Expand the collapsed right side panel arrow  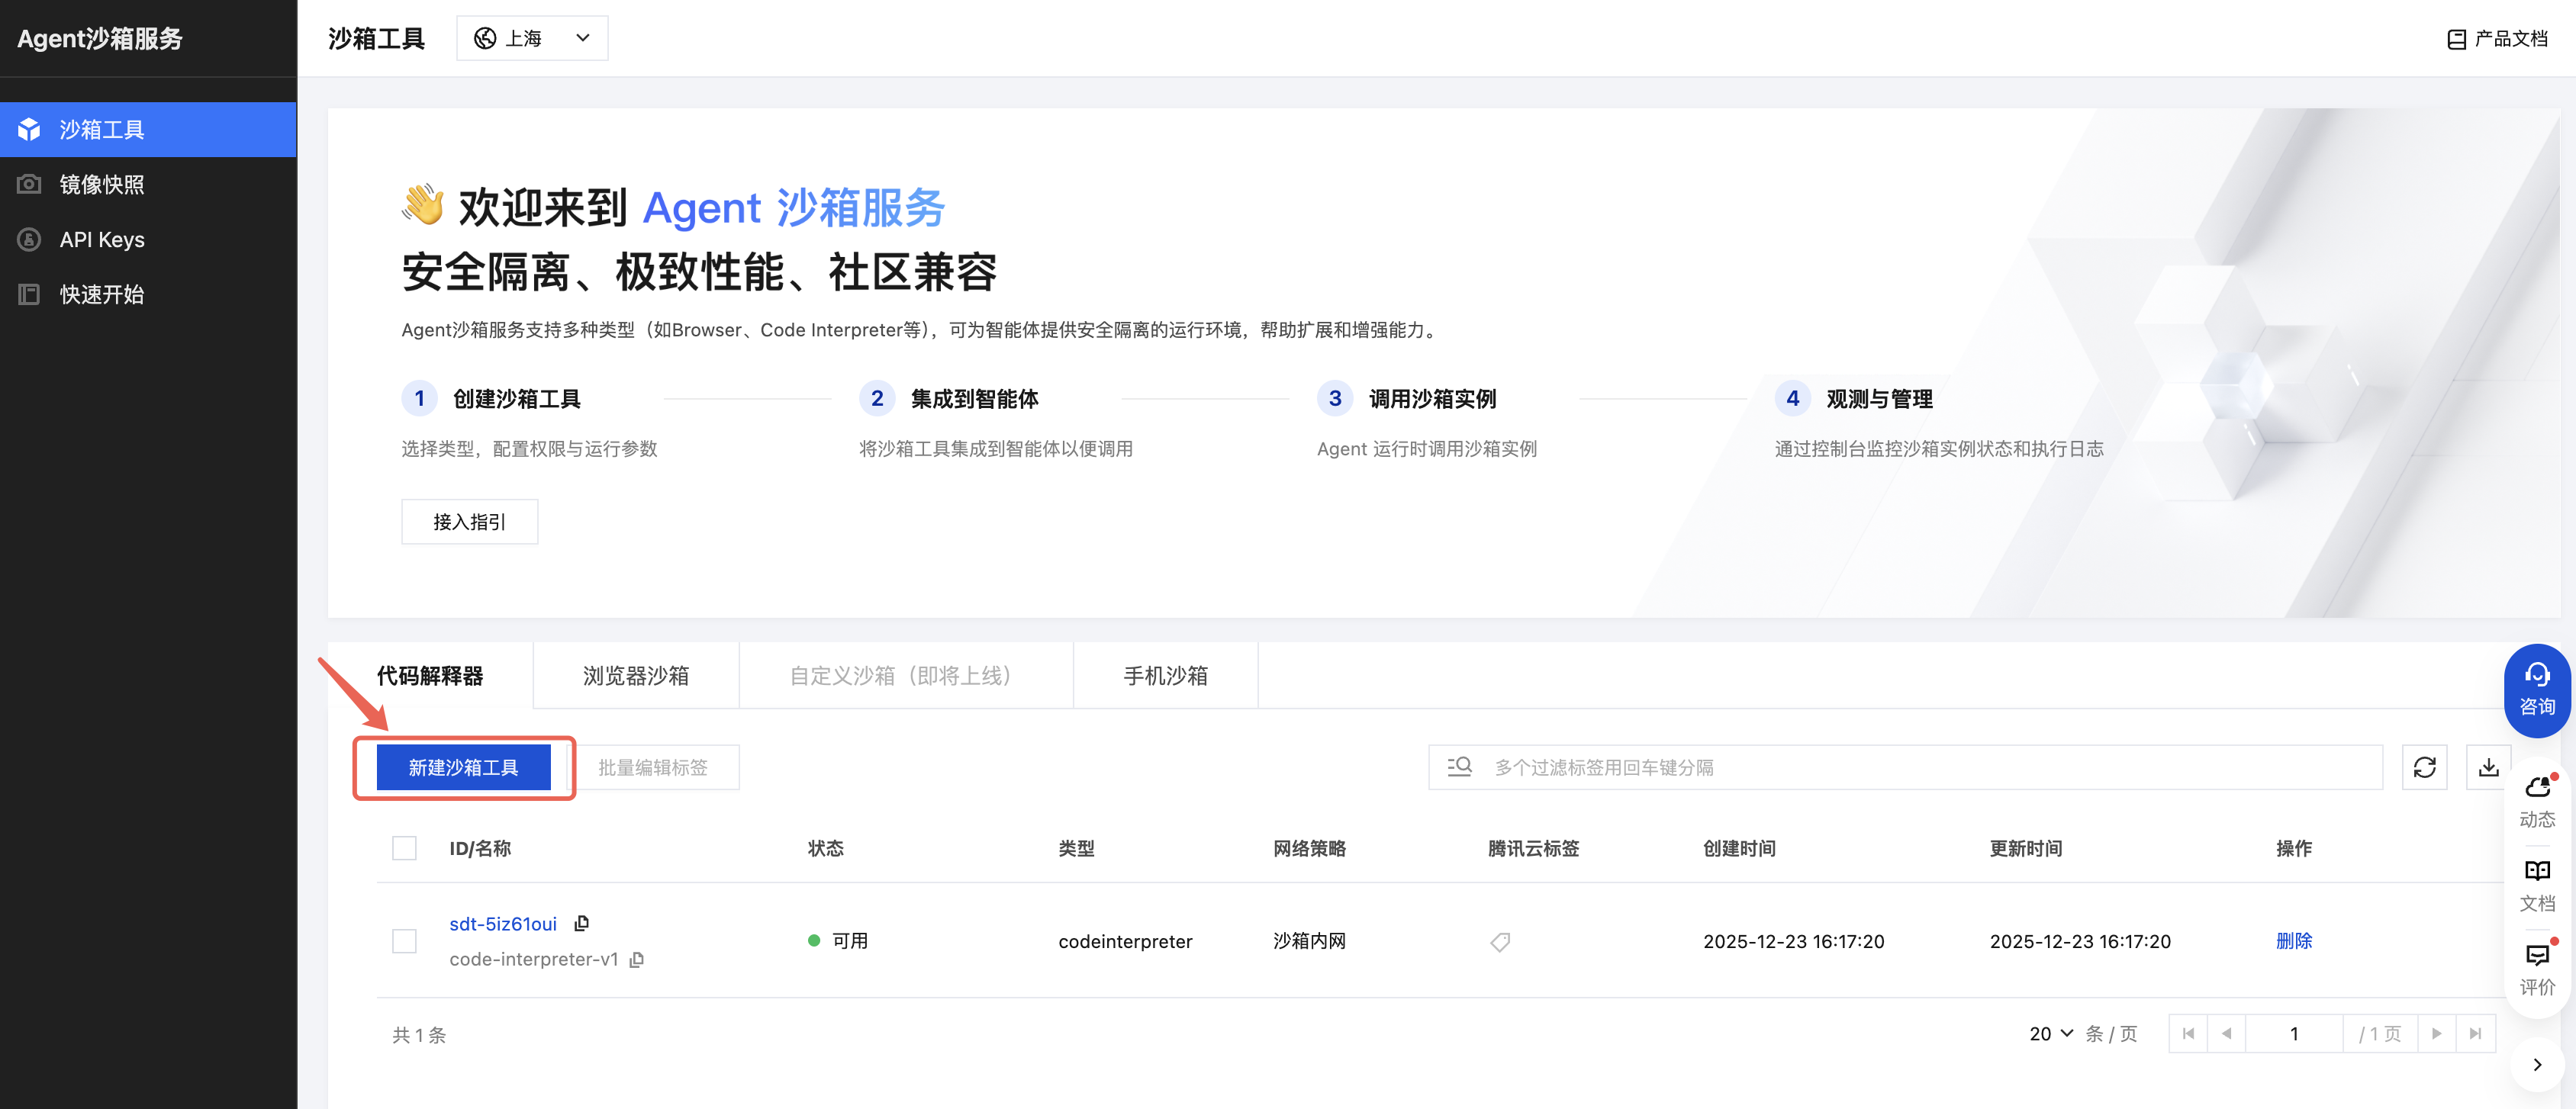pos(2536,1064)
